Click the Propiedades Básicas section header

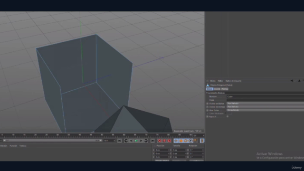tap(255, 93)
